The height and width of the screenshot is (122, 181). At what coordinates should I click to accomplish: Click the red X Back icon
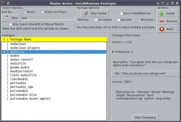coord(162,29)
